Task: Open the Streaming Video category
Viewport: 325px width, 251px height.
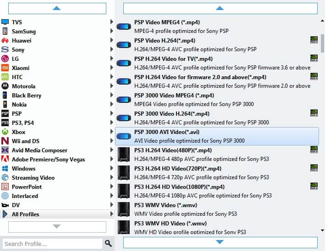Action: pos(33,178)
